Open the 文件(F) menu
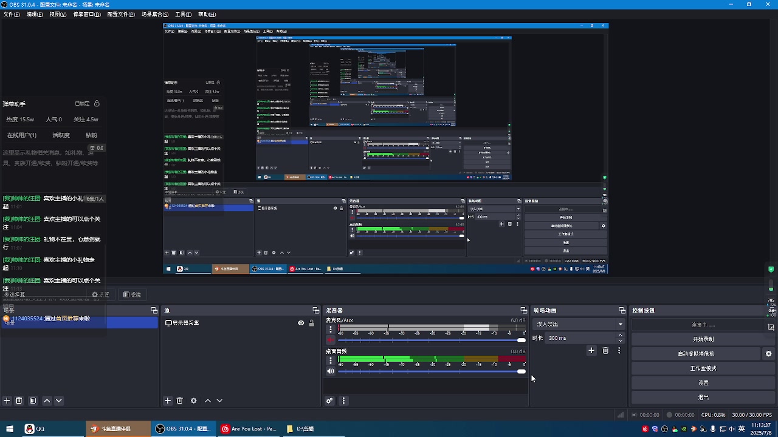 tap(12, 14)
